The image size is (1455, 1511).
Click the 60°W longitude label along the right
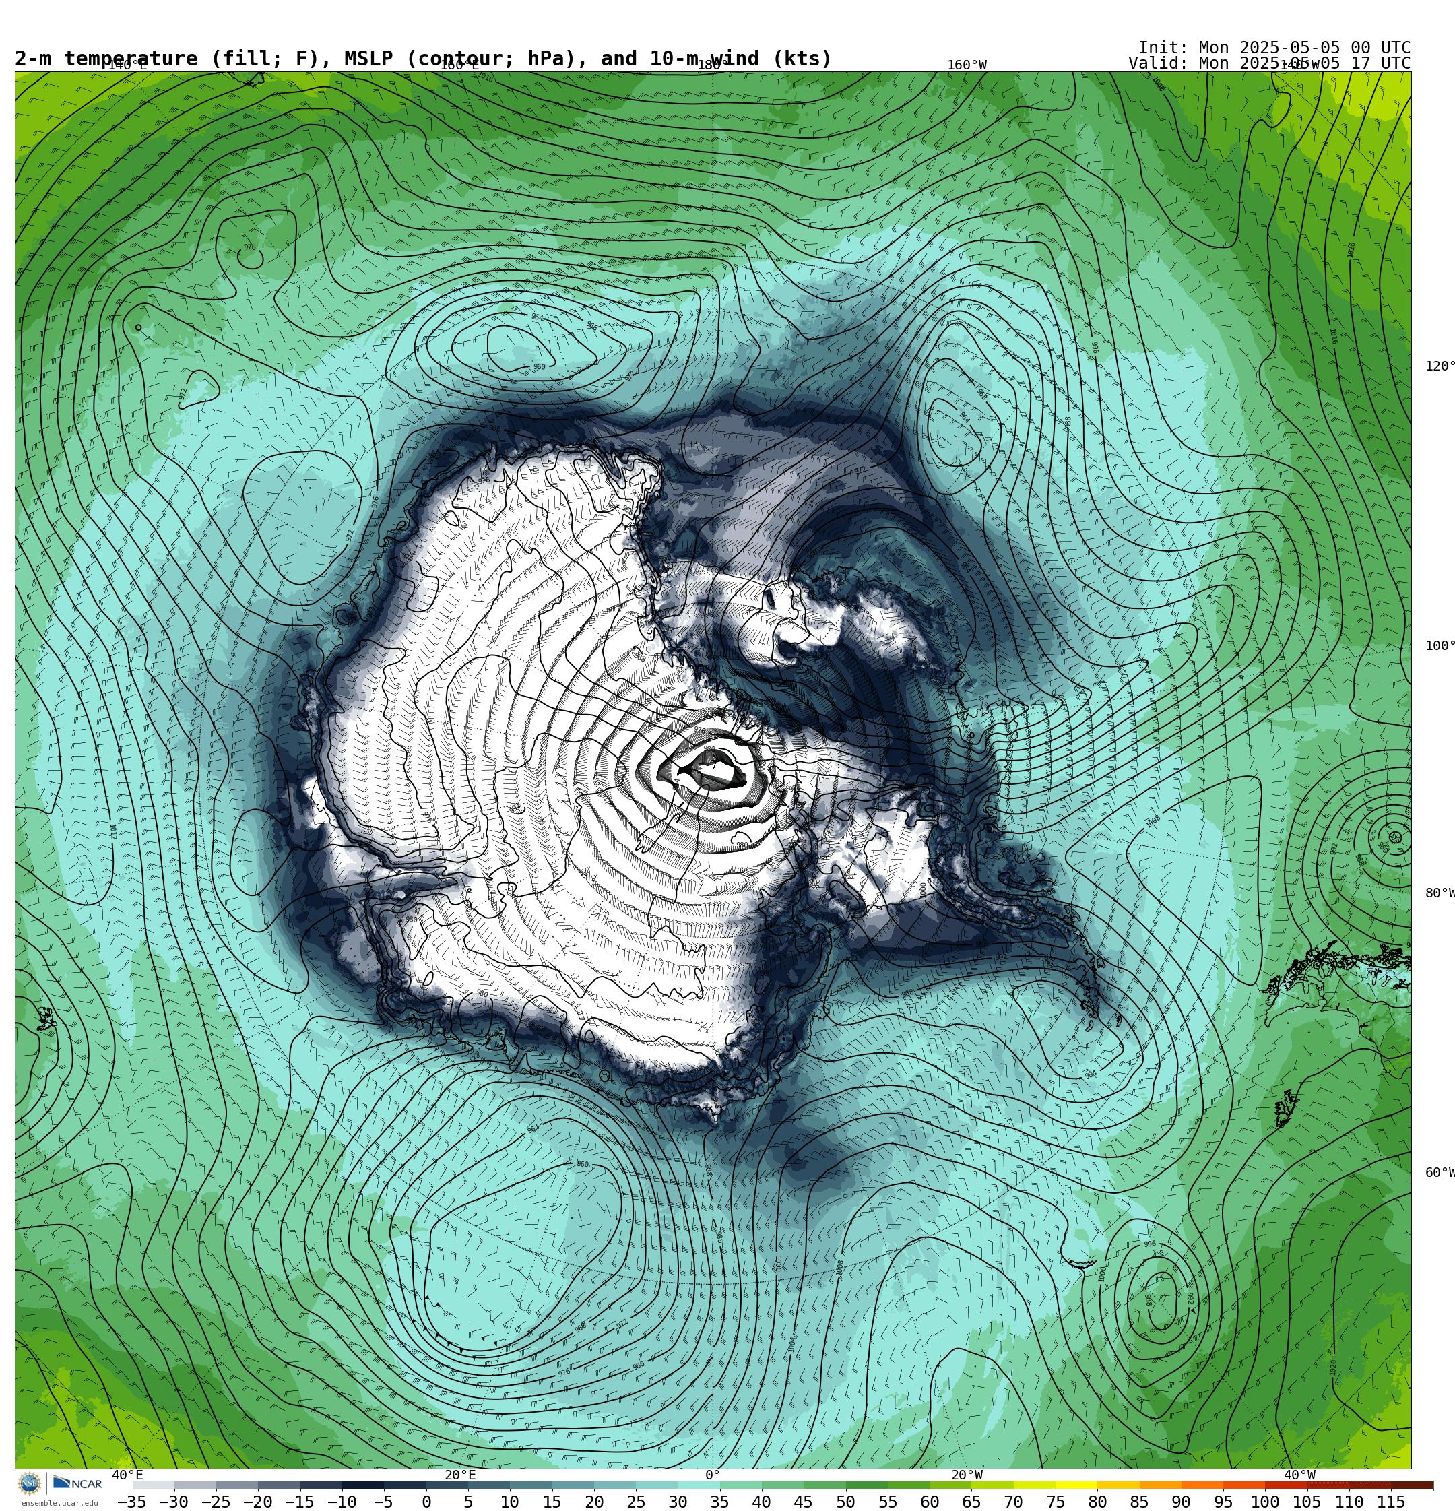[1440, 1173]
